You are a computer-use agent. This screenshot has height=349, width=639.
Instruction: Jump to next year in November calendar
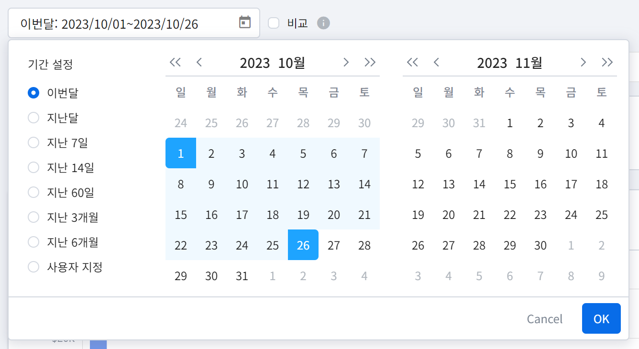click(607, 62)
